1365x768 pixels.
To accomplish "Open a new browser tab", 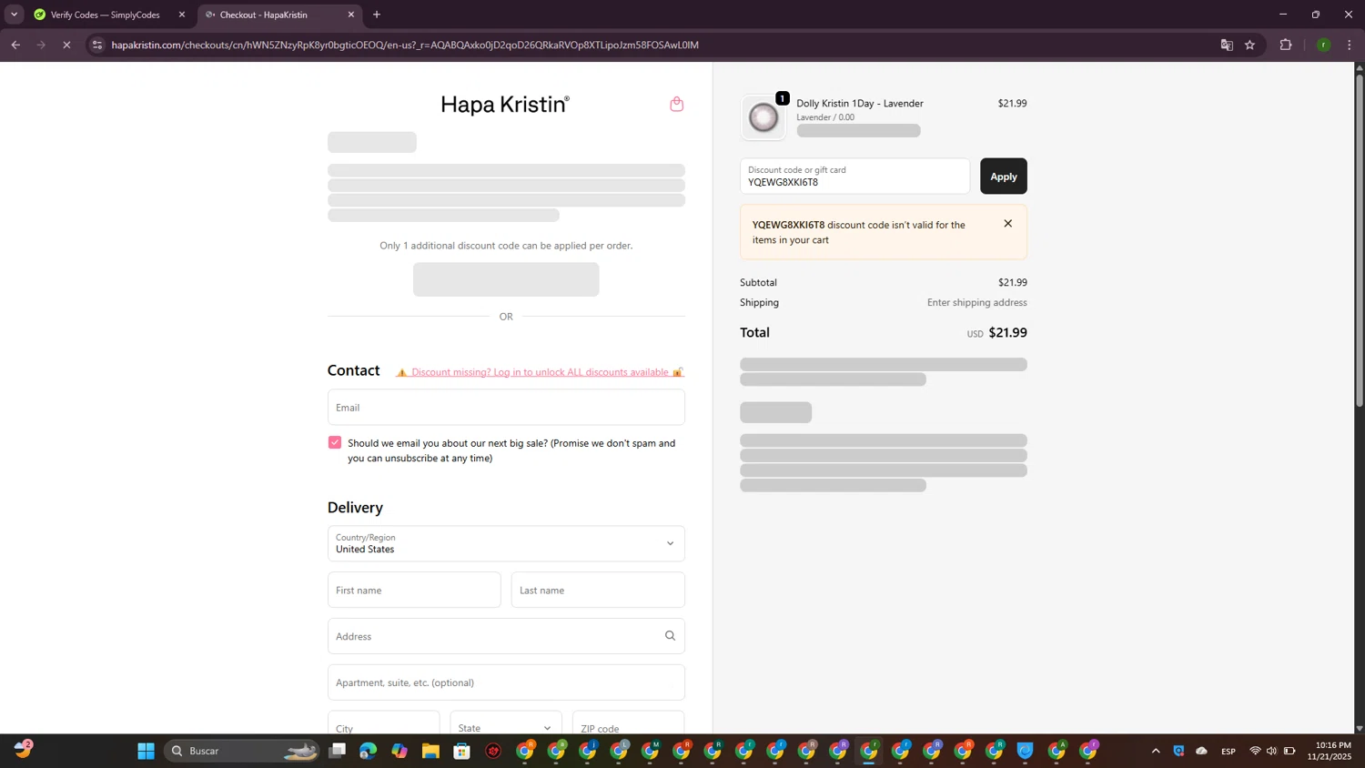I will pyautogui.click(x=377, y=15).
